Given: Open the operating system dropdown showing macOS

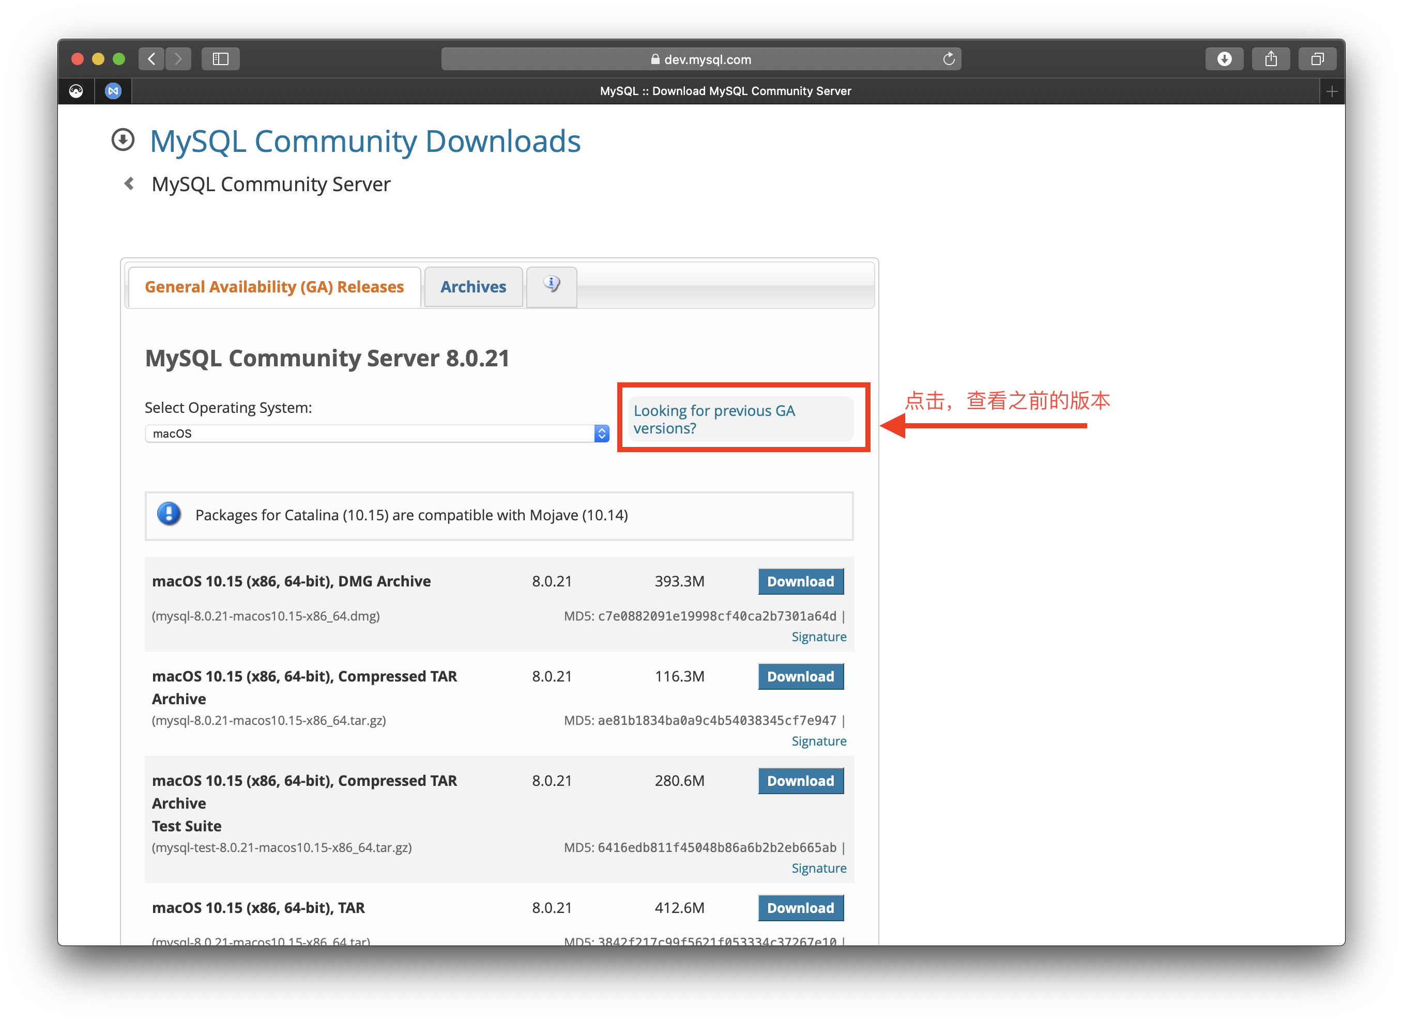Looking at the screenshot, I should 376,433.
